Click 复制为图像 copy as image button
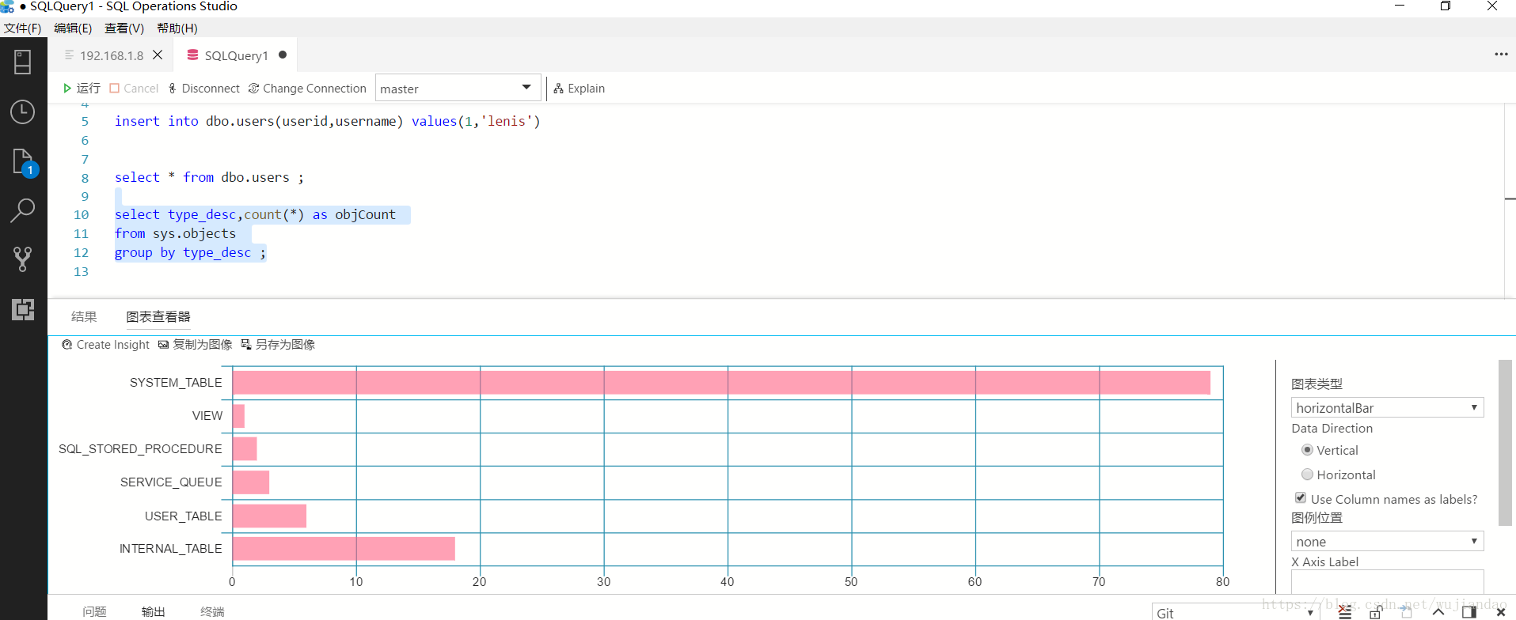Viewport: 1516px width, 620px height. pos(195,345)
